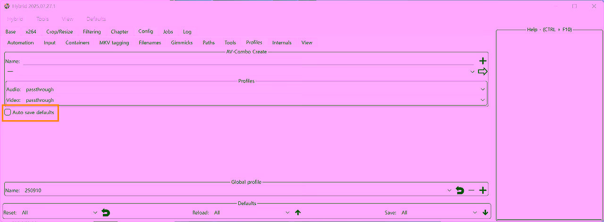Enable the Auto save defaults checkbox

click(x=8, y=113)
